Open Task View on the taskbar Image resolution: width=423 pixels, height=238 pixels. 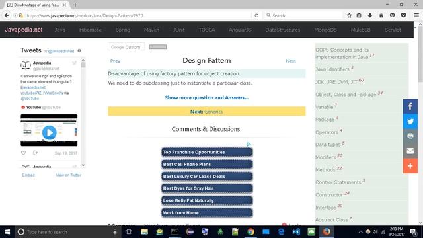pos(129,232)
